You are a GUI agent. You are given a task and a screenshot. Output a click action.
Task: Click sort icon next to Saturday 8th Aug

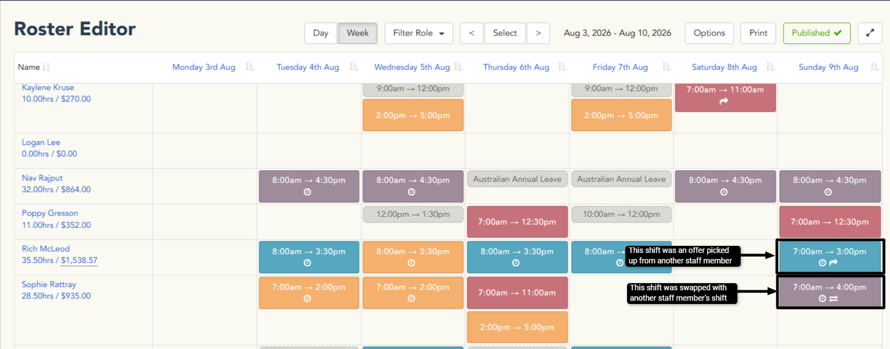770,66
